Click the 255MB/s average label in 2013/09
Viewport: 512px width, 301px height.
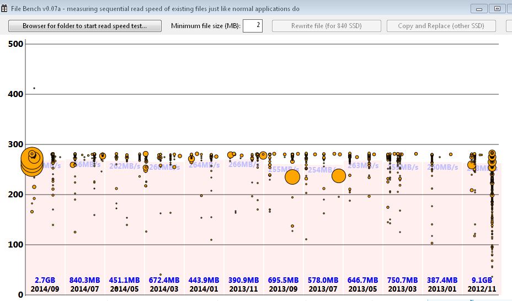pos(284,170)
